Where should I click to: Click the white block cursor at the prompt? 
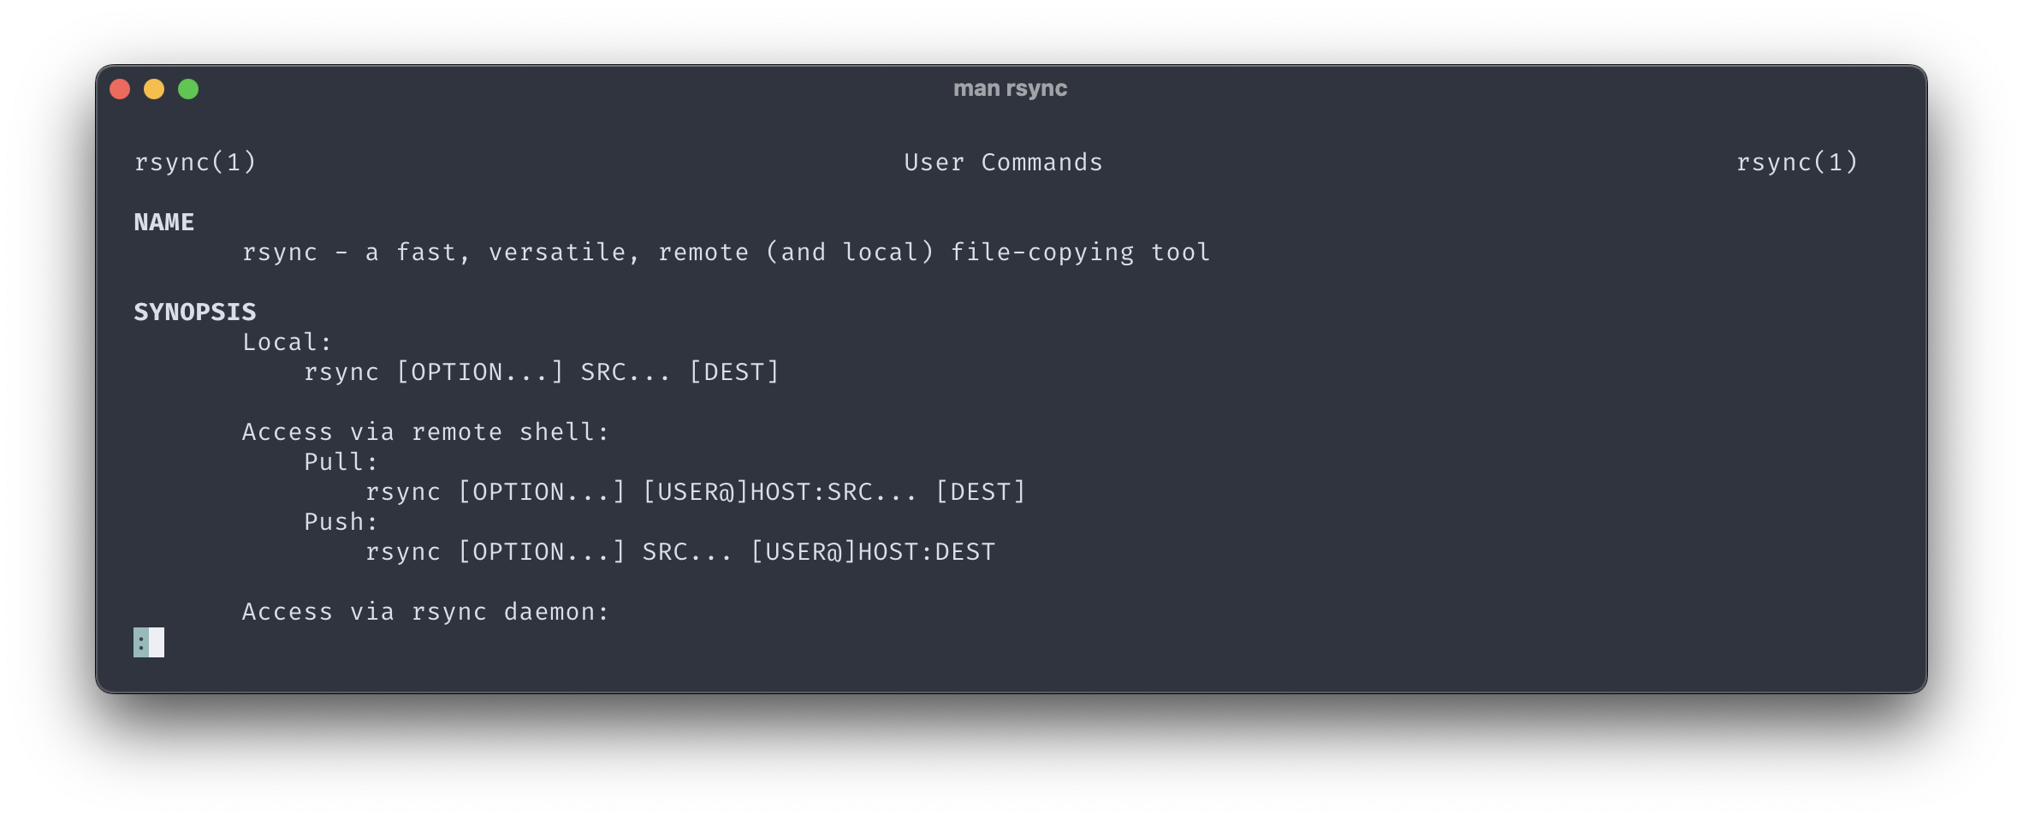tap(157, 642)
